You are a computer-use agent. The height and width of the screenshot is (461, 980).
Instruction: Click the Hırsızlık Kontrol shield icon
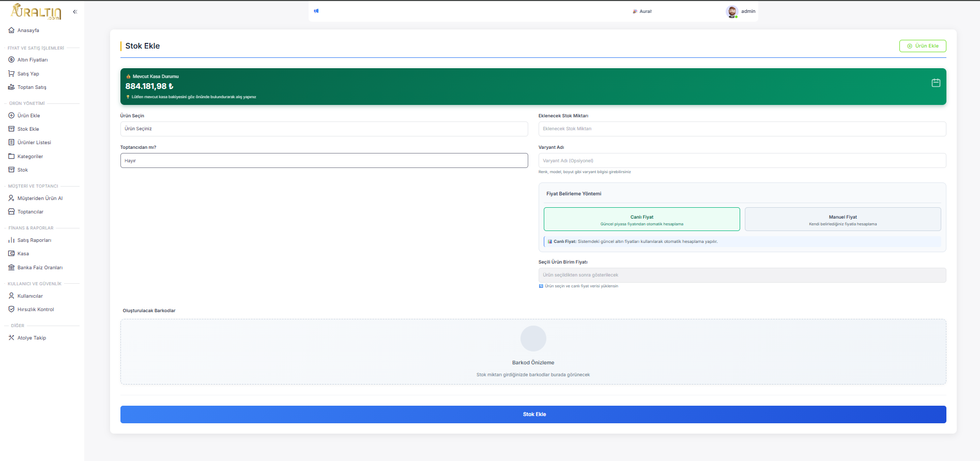pos(11,310)
